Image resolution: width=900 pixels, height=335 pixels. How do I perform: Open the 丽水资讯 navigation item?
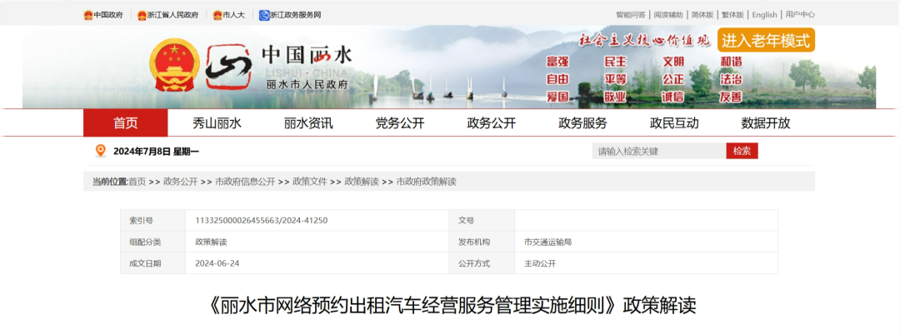(x=308, y=122)
